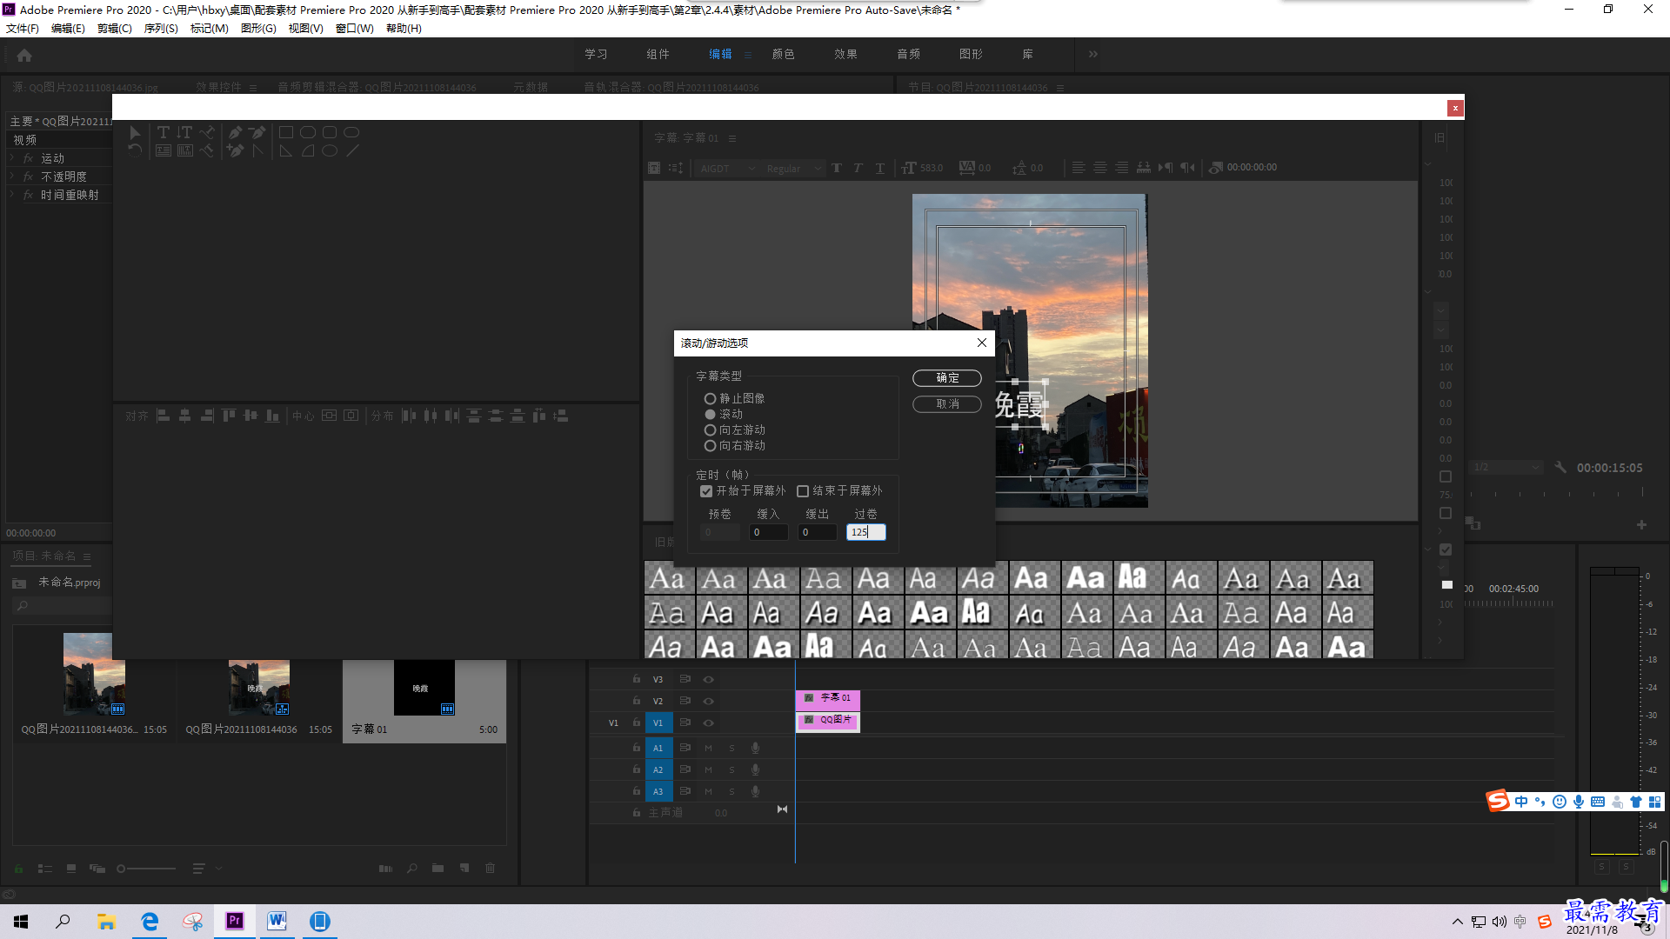Select the arrow Selection tool in title designer
Image resolution: width=1670 pixels, height=939 pixels.
click(135, 132)
